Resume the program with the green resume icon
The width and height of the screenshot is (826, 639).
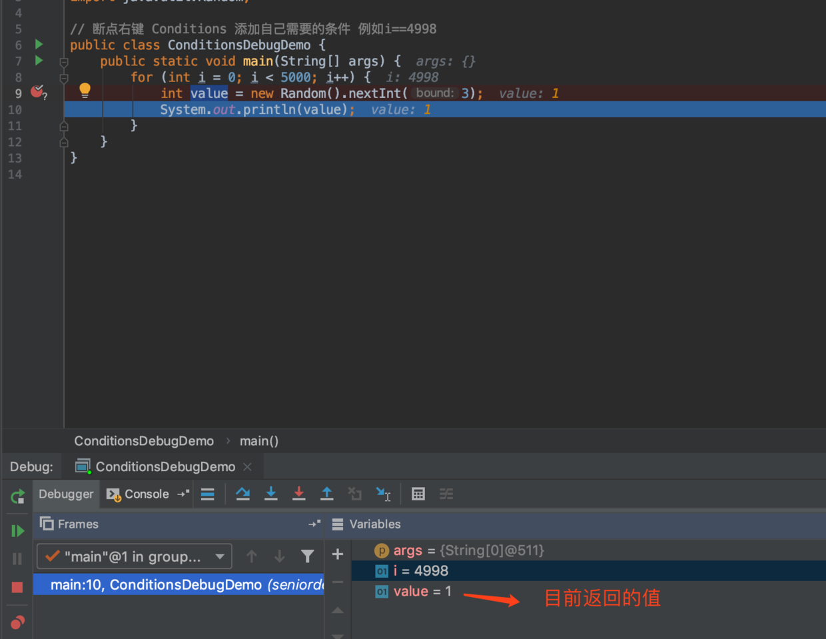[x=17, y=531]
